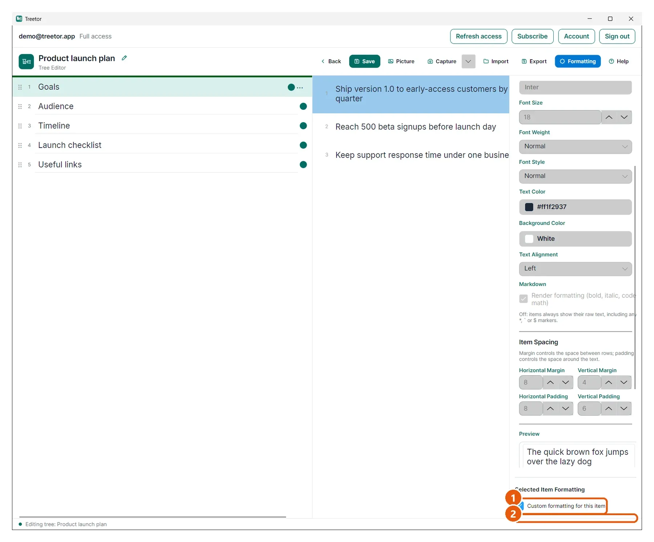Screen dimensions: 654x542
Task: Decrease the Vertical Padding value
Action: pos(624,409)
